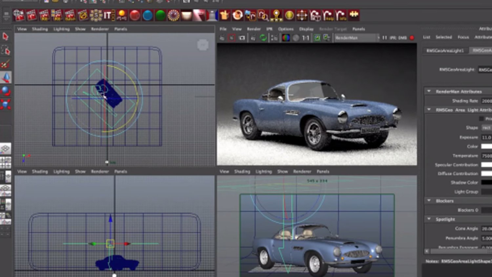The image size is (492, 277).
Task: Open the Attribute Editor Focus menu
Action: pos(463,37)
